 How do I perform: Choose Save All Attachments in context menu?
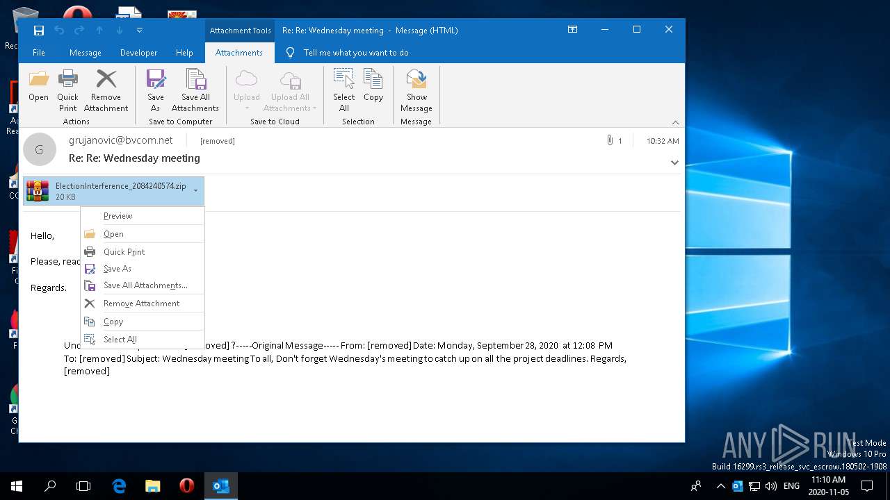[143, 285]
